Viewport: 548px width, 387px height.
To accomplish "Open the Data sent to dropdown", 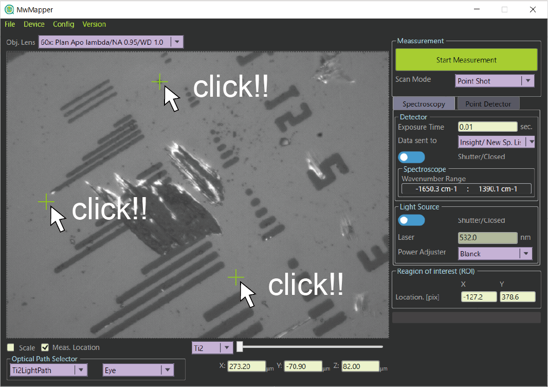I will click(531, 142).
